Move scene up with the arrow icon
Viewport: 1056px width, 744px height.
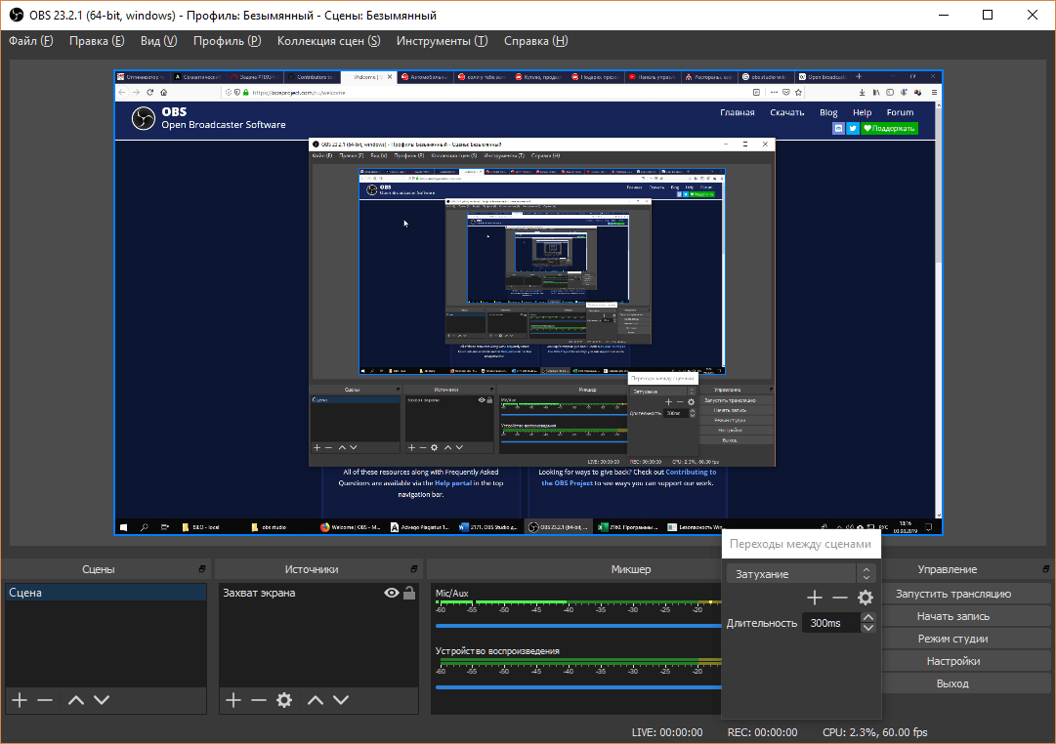[x=75, y=700]
